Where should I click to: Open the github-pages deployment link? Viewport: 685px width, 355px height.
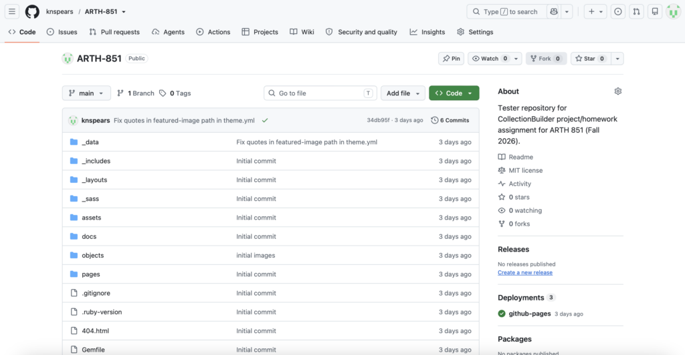pos(530,314)
